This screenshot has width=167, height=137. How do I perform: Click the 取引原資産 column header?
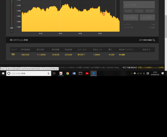25,50
